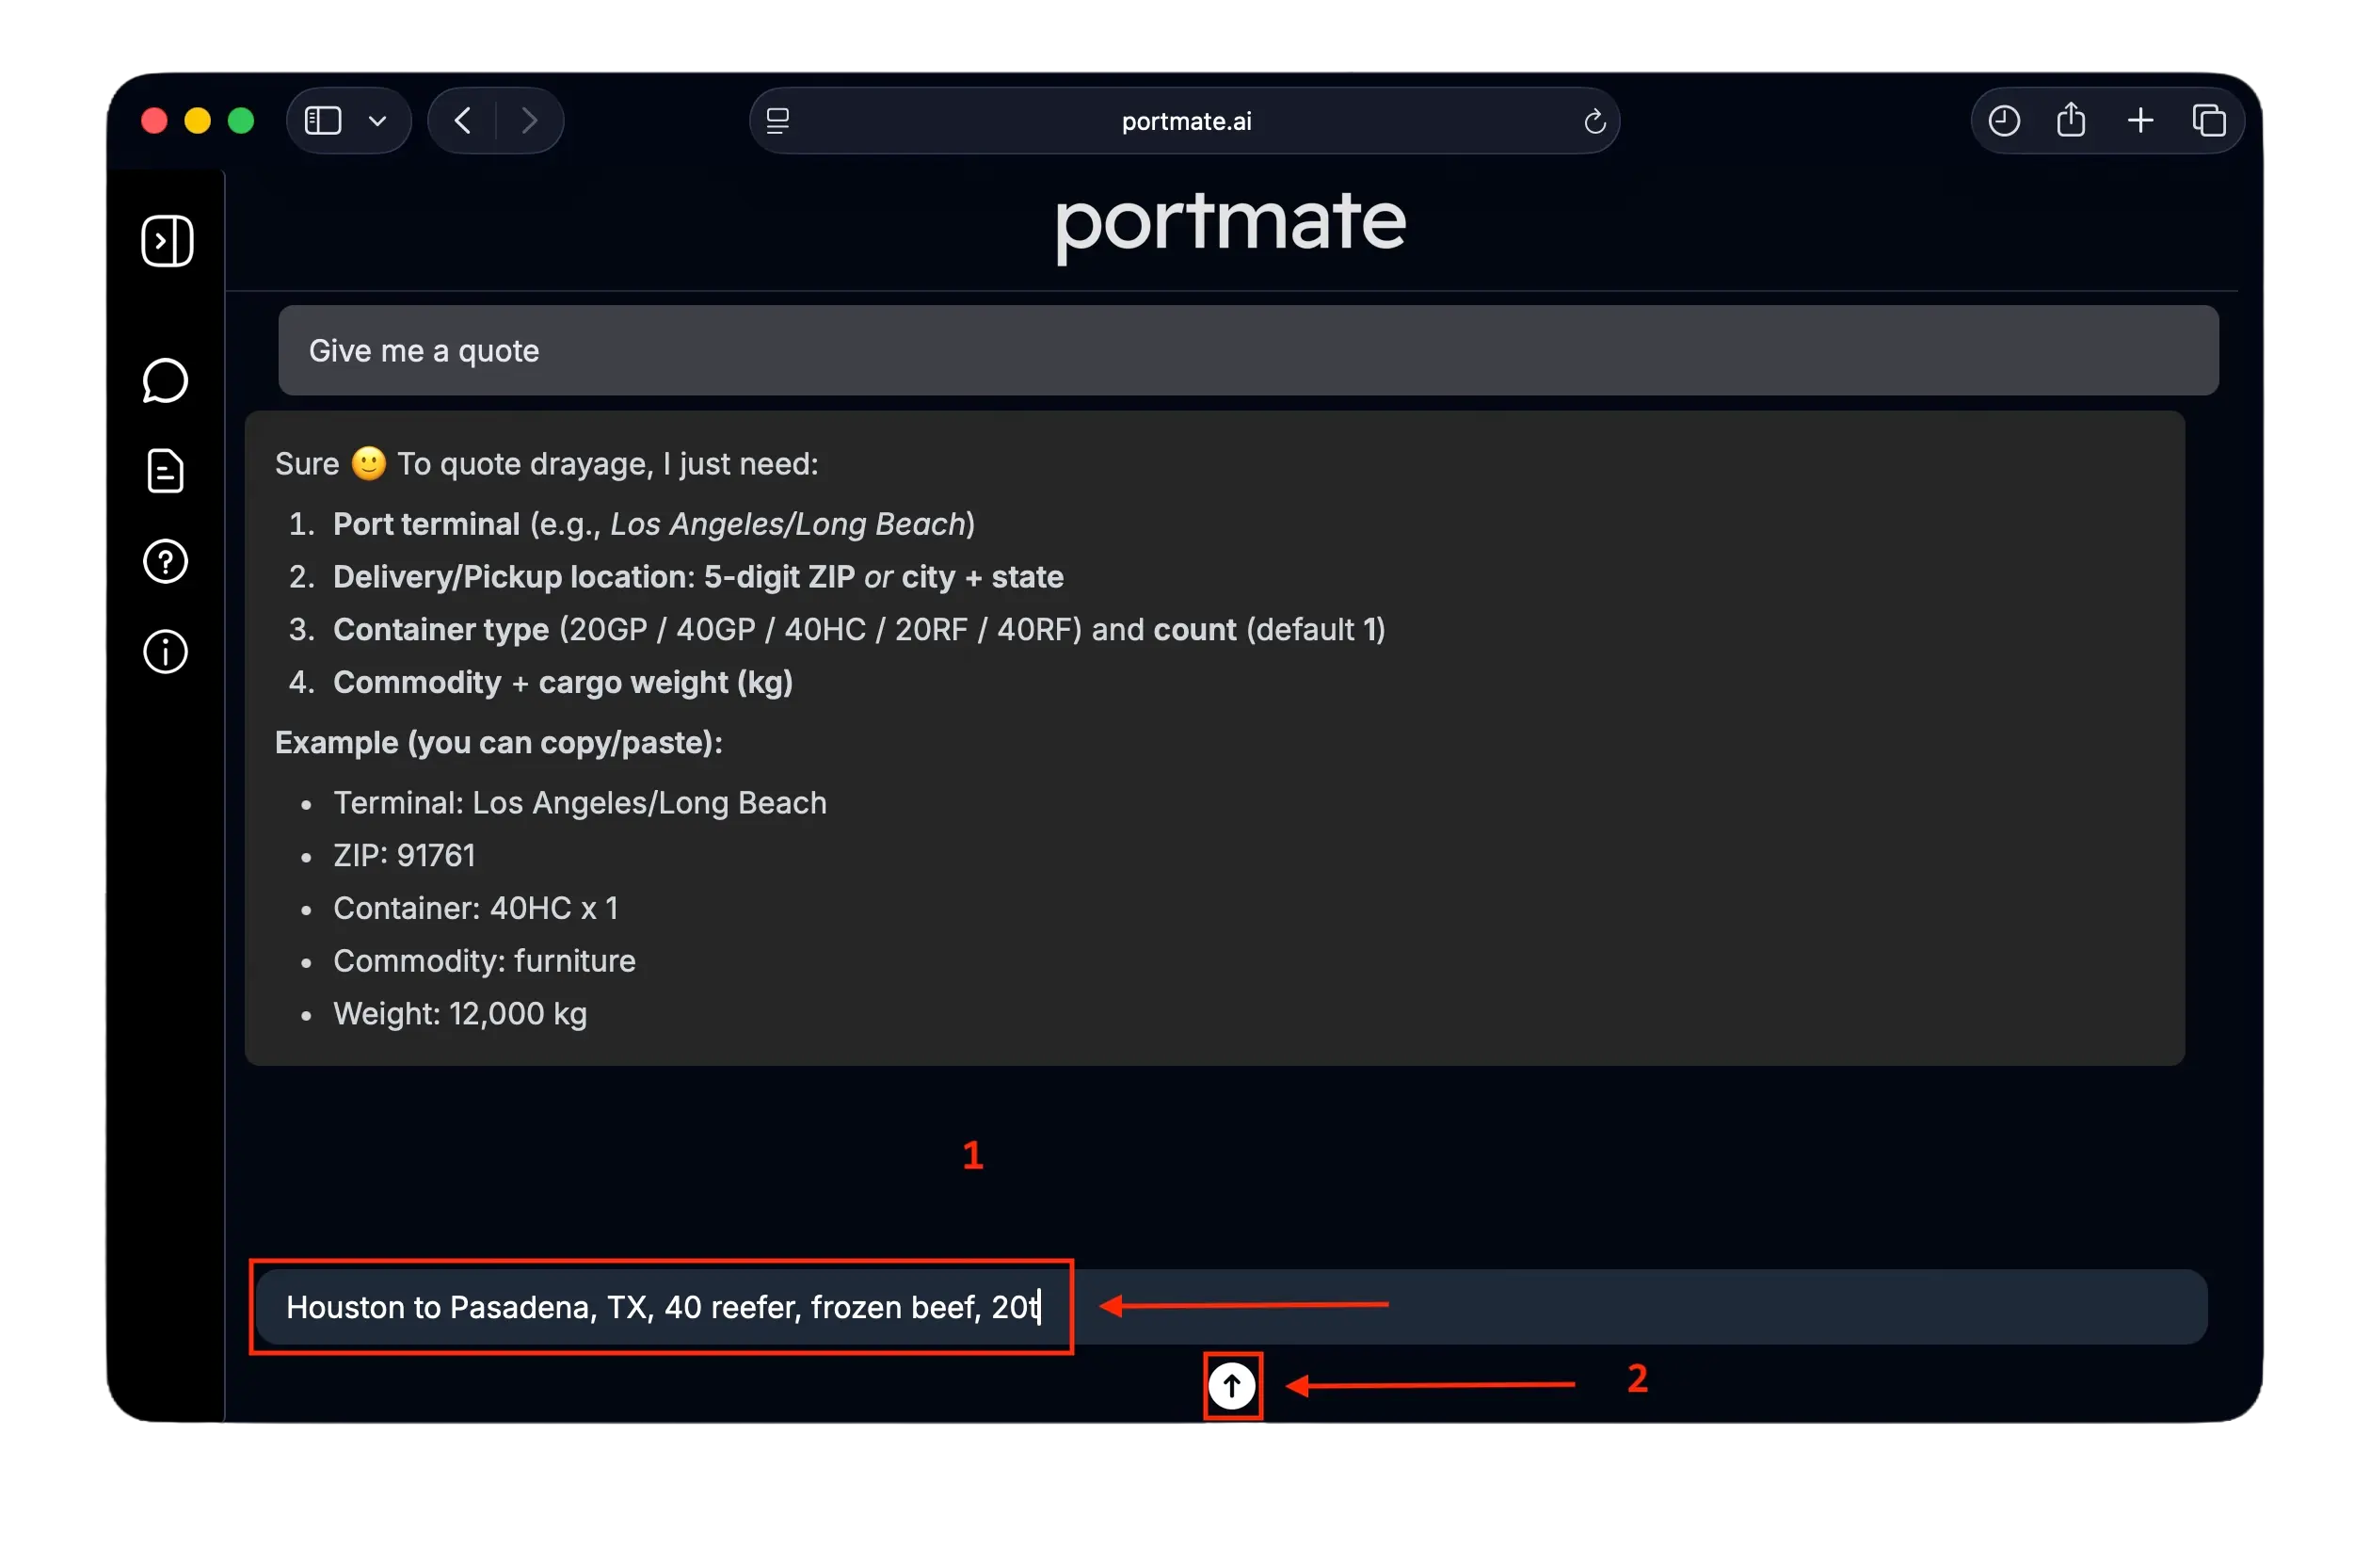Open the Safari share icon
This screenshot has height=1563, width=2370.
(2071, 120)
